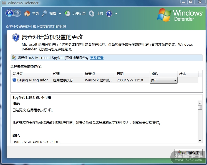The image size is (207, 165).
Task: Click the SpyNet members icon
Action: click(x=14, y=58)
